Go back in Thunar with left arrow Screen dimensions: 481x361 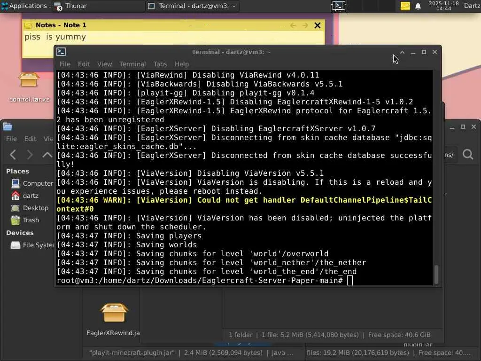13,155
